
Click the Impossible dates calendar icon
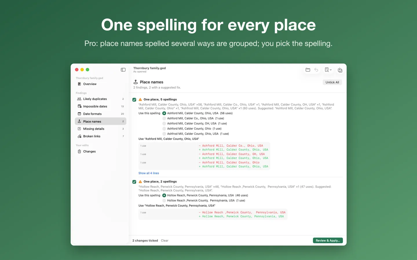coord(79,107)
